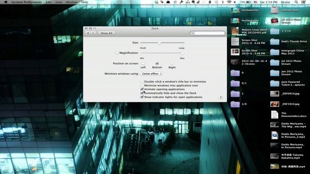This screenshot has width=310, height=174.
Task: Click the System Preferences search field
Action: coord(207,33)
